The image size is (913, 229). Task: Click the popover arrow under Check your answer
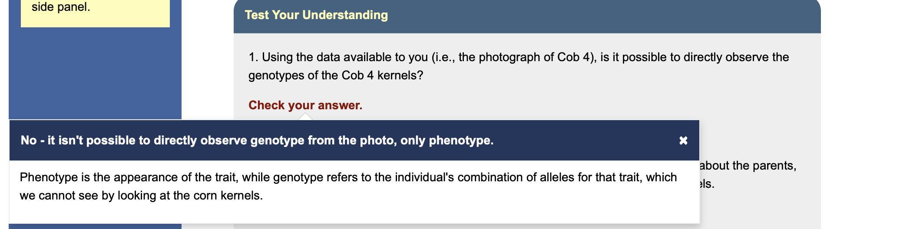click(305, 117)
